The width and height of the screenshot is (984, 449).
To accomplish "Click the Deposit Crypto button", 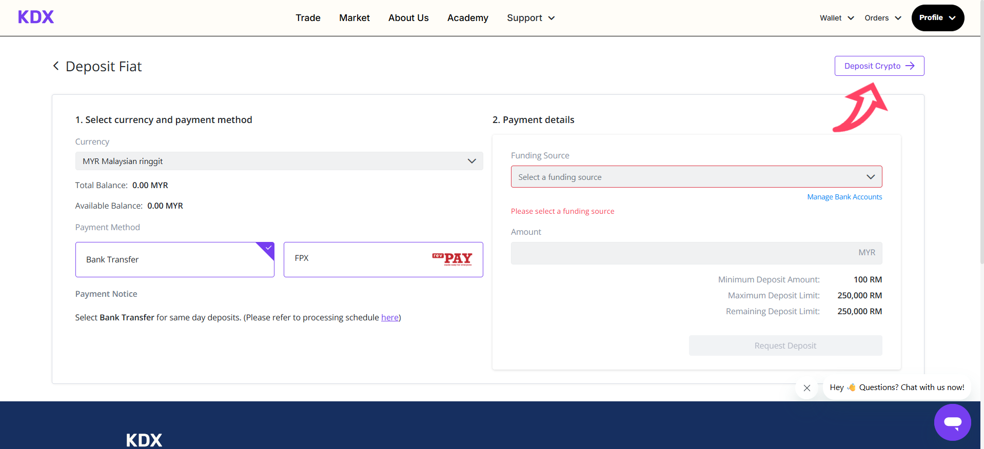I will point(879,66).
